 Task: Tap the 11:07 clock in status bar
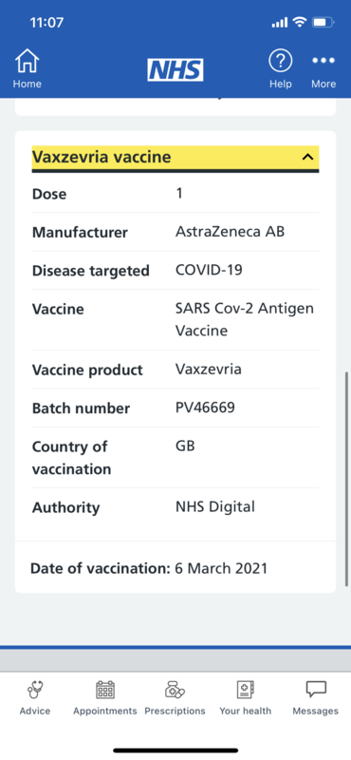(46, 22)
